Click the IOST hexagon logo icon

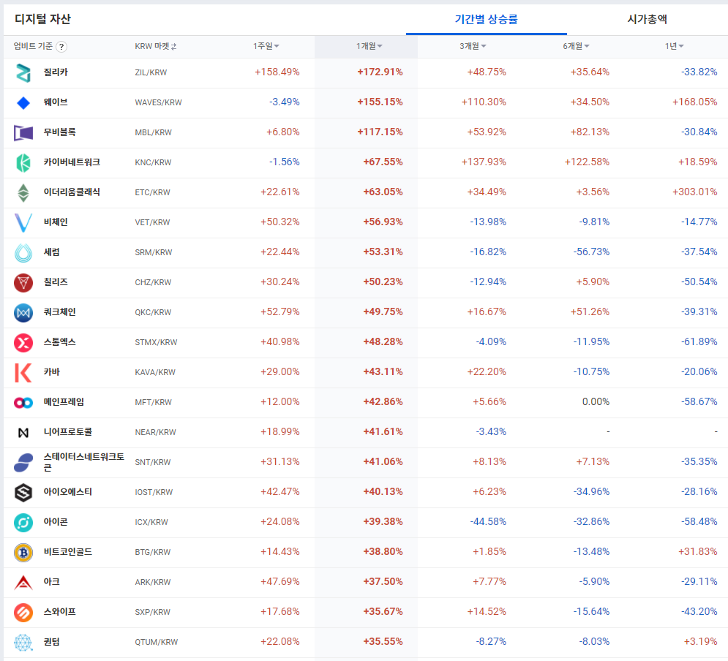pos(23,493)
